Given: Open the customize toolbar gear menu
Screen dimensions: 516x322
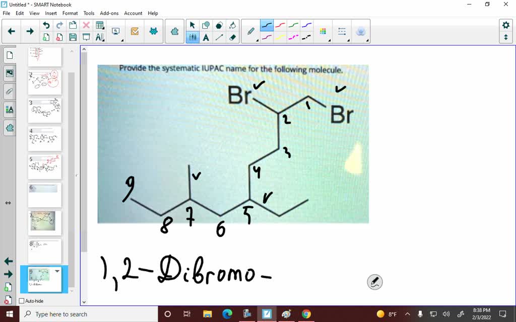Looking at the screenshot, I should pyautogui.click(x=507, y=24).
